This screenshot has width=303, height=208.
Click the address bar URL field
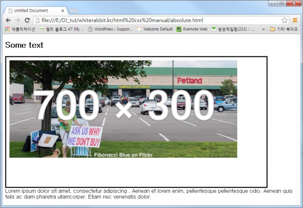pyautogui.click(x=155, y=20)
